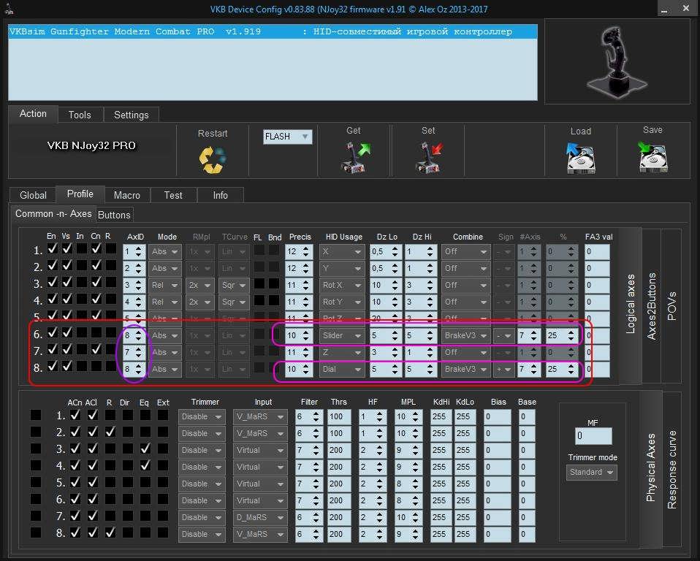Open Trimmer mode Standard dropdown
This screenshot has width=700, height=561.
[x=592, y=473]
